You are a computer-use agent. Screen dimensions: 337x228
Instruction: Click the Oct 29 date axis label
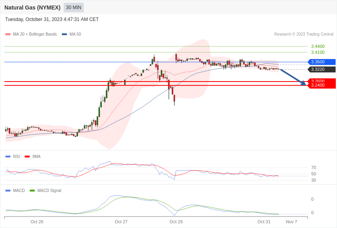(176, 222)
